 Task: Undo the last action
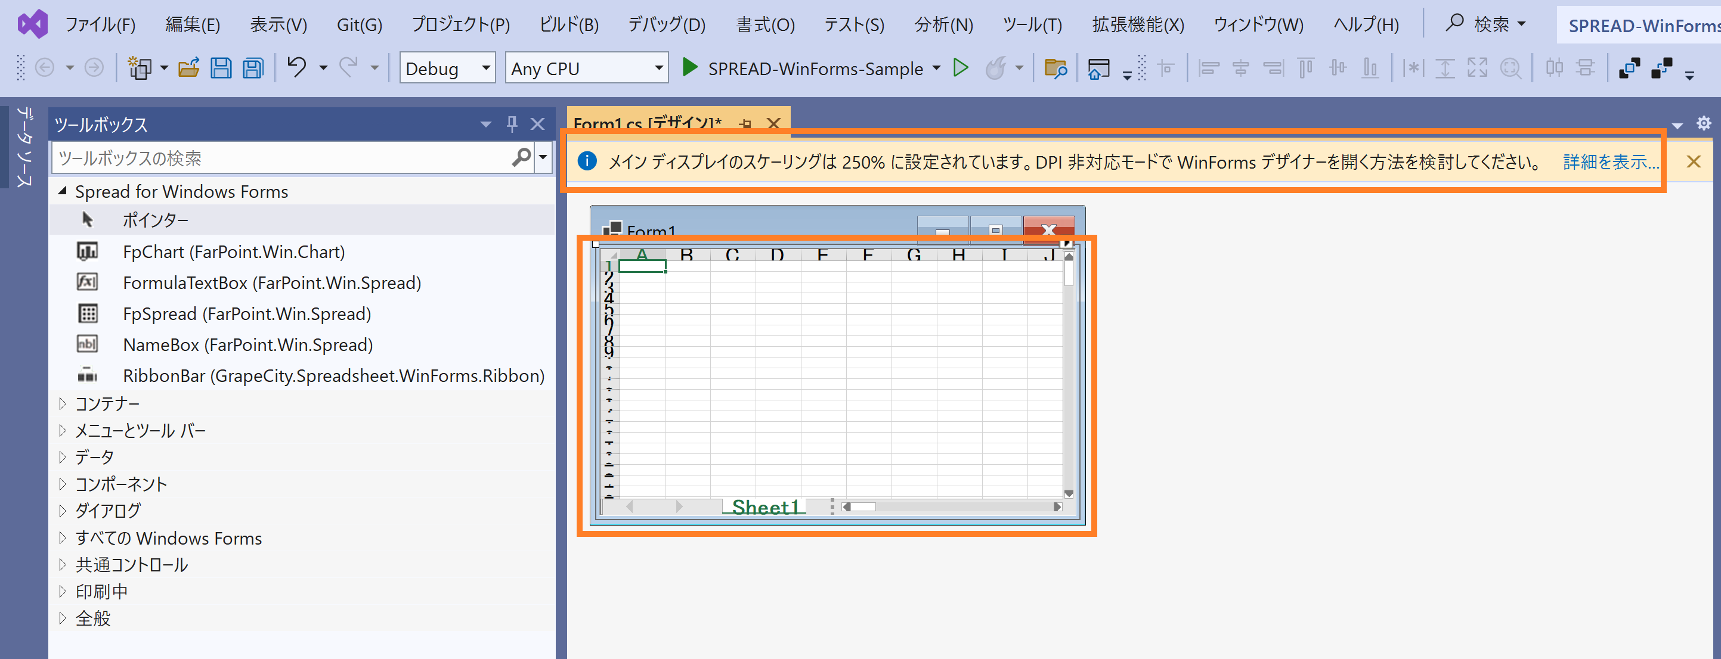pyautogui.click(x=296, y=67)
